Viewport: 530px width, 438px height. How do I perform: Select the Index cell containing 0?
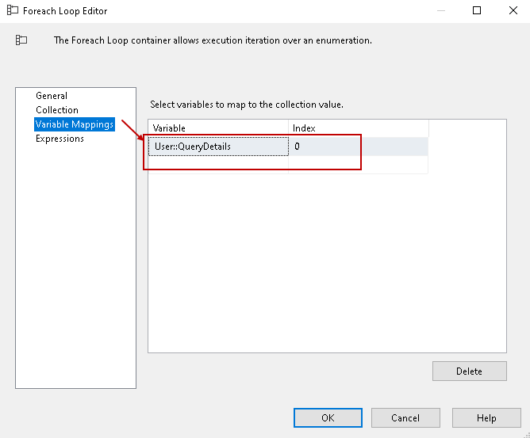[x=357, y=147]
